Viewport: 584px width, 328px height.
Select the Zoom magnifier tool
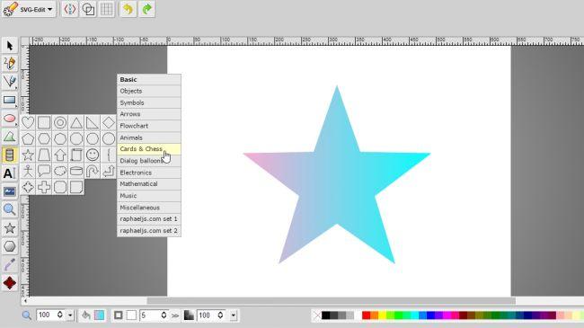click(10, 210)
